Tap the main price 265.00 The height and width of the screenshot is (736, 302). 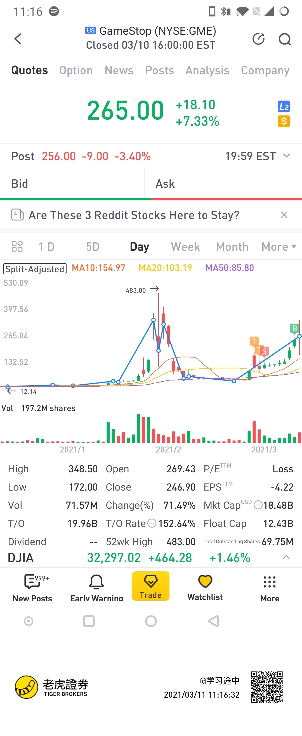point(125,110)
